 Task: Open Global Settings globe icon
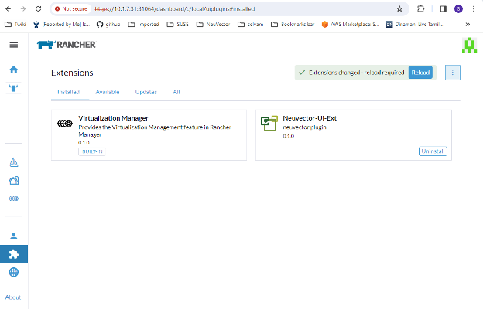(x=13, y=272)
